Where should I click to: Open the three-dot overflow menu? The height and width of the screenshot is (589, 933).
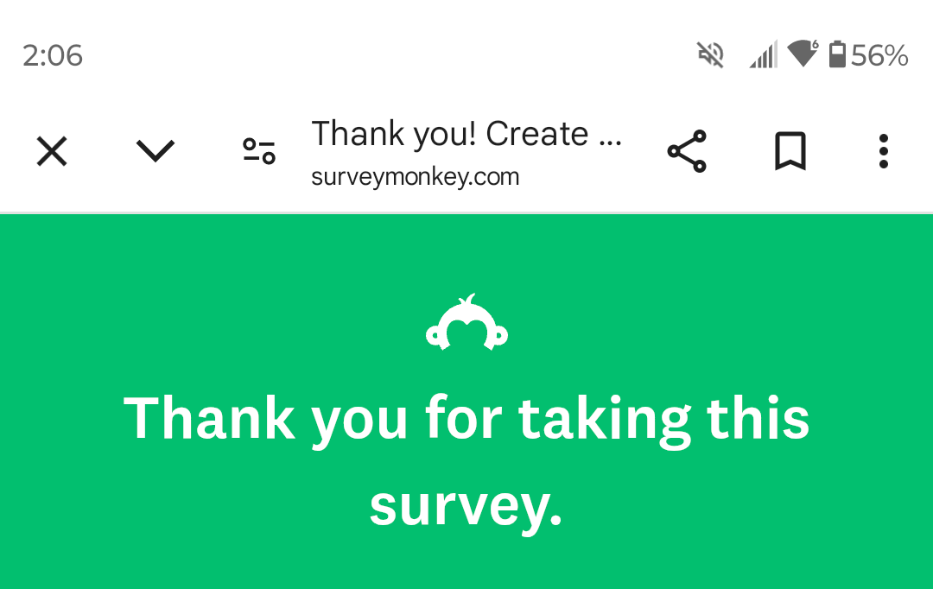(x=883, y=152)
